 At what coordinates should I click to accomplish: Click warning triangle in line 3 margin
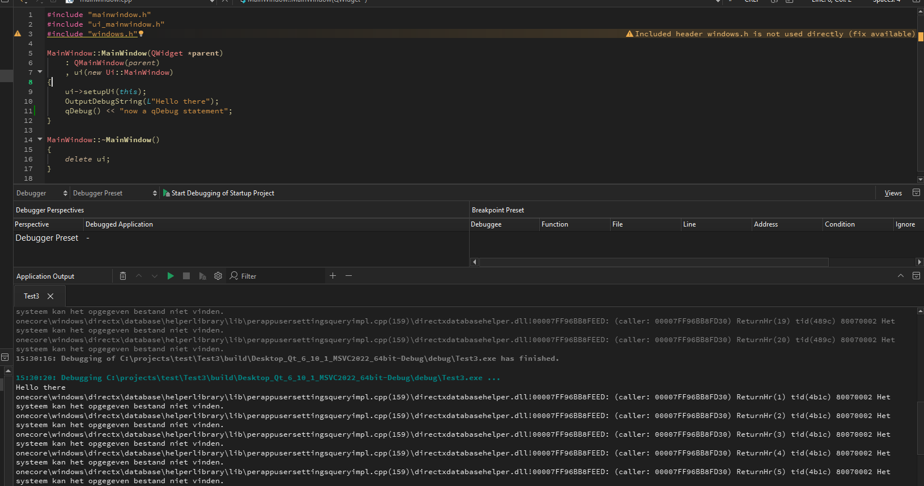pyautogui.click(x=18, y=34)
